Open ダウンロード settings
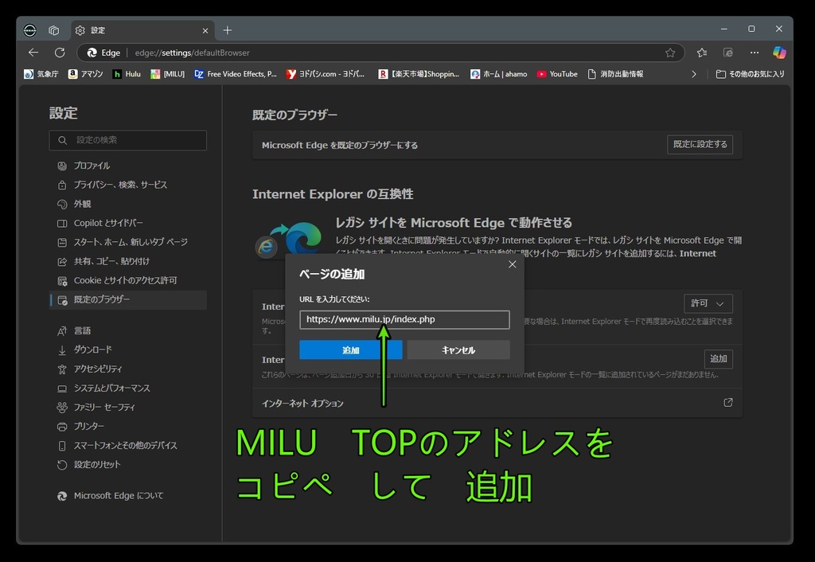This screenshot has height=562, width=815. (128, 350)
